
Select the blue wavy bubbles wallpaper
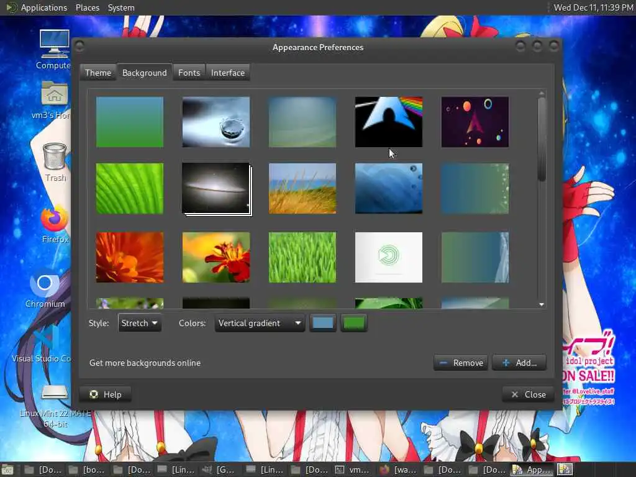(389, 188)
